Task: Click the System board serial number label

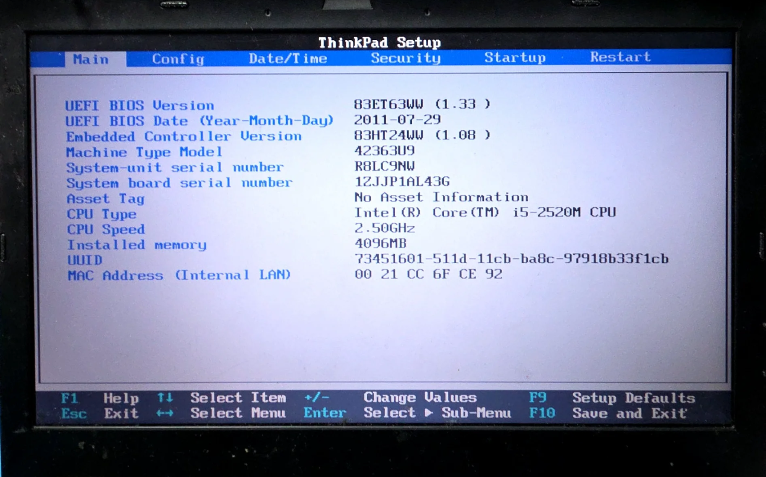Action: click(x=179, y=183)
